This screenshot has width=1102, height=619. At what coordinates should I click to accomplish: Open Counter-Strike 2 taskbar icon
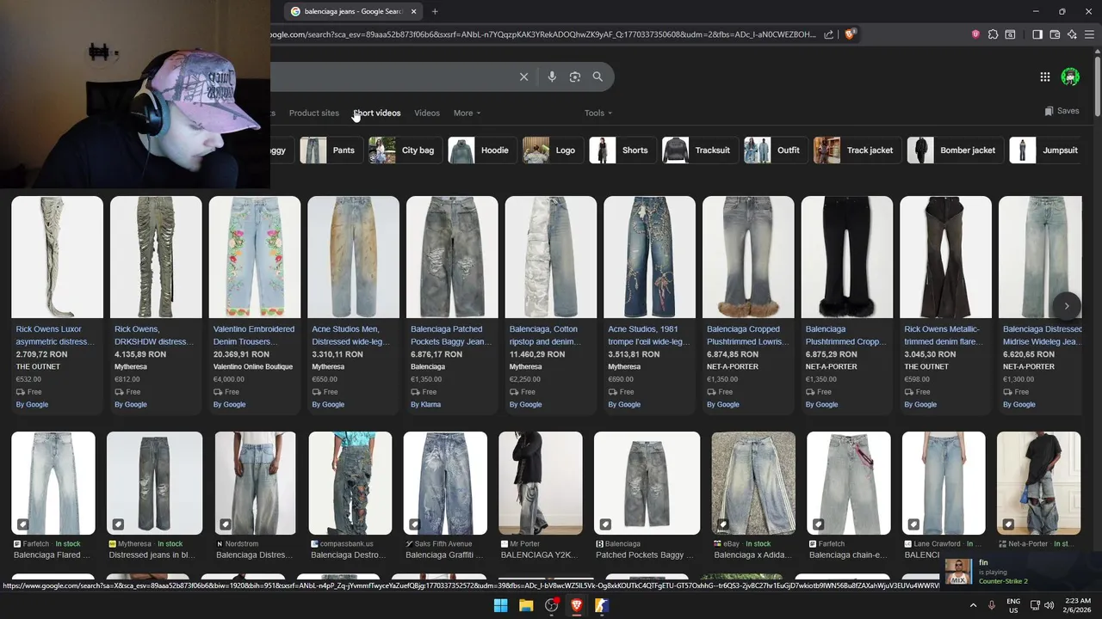tap(602, 605)
